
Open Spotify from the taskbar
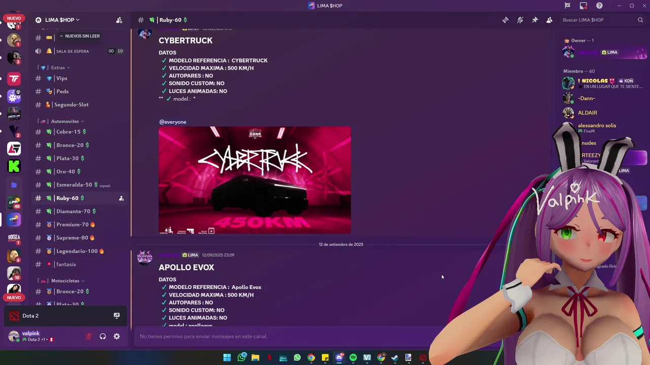tap(353, 357)
